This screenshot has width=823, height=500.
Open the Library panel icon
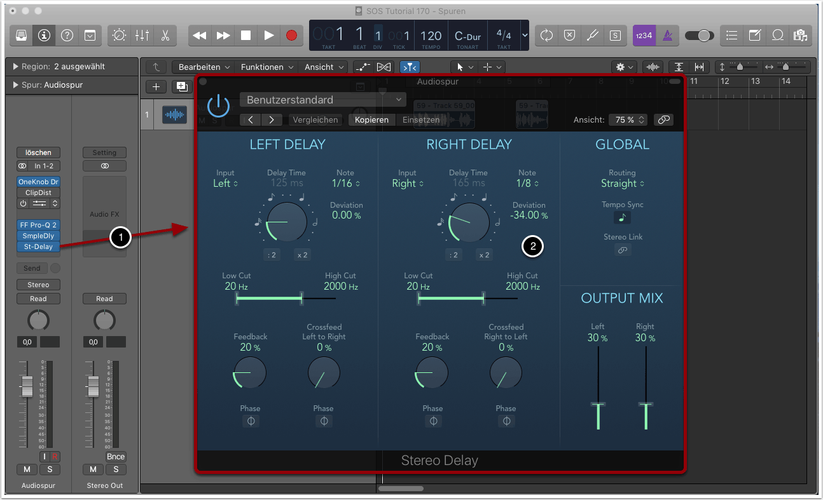[21, 36]
